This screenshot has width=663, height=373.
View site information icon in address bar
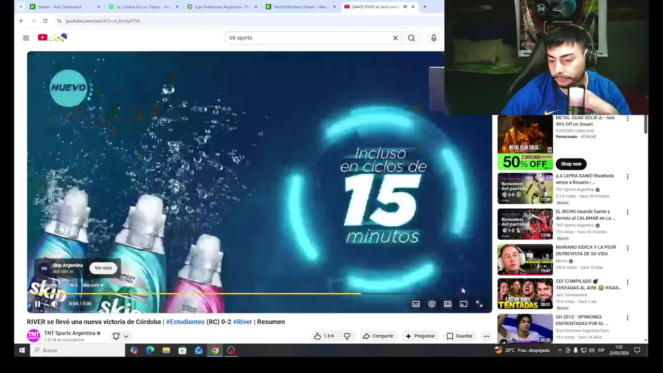(x=59, y=21)
